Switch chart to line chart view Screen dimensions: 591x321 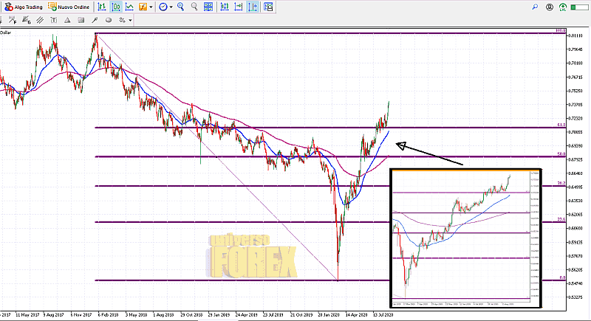coord(129,7)
